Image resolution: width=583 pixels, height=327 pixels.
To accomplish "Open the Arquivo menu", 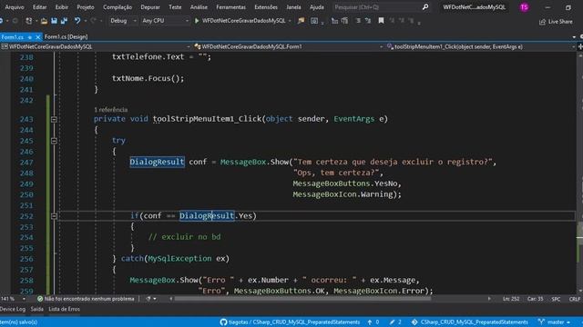I will point(15,7).
